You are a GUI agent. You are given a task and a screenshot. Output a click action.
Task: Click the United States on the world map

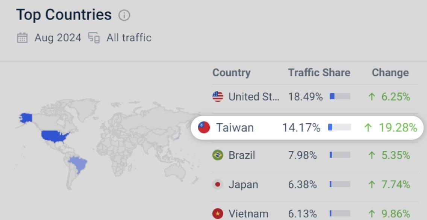point(55,136)
